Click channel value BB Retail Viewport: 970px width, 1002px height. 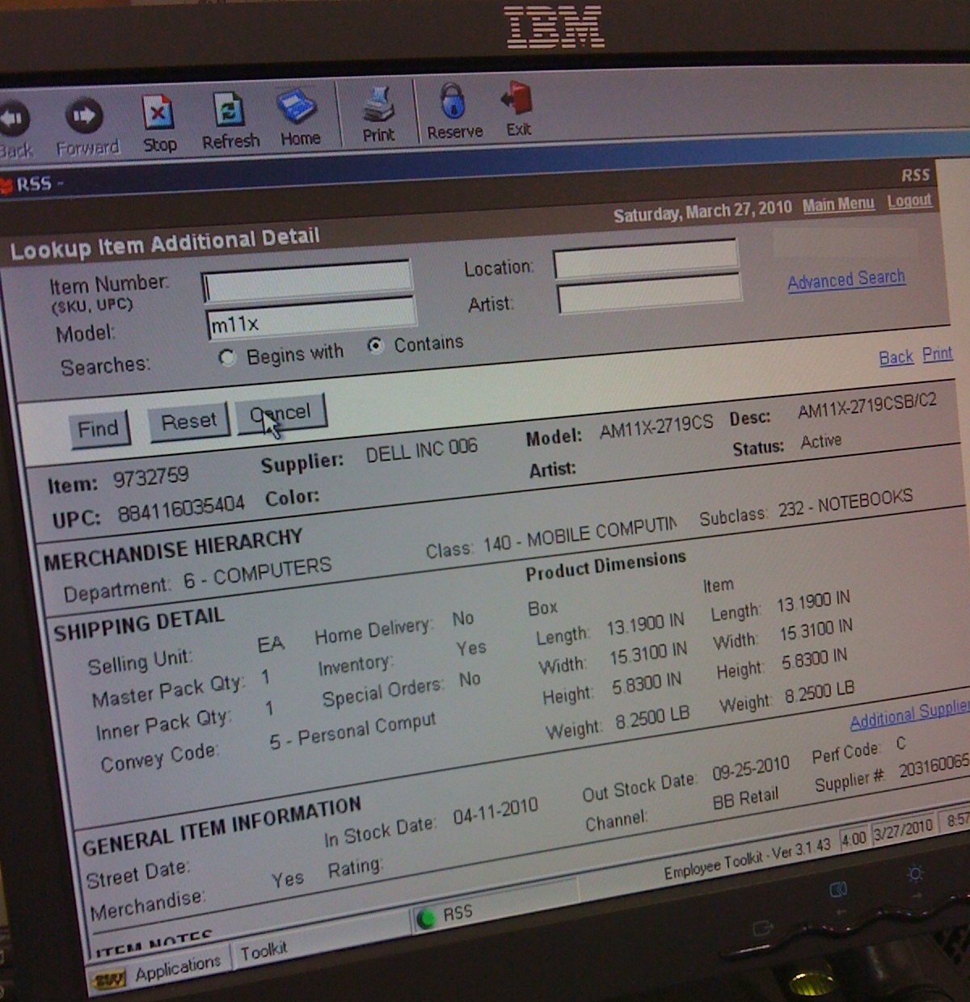[x=745, y=799]
